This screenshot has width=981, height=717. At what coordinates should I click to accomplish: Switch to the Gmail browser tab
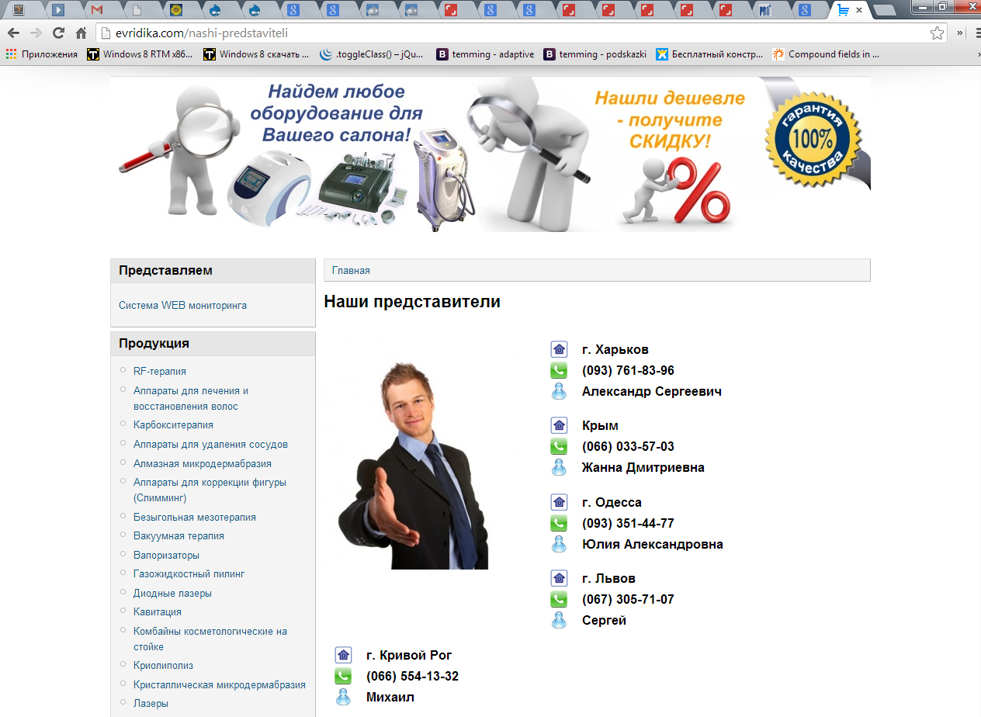(97, 10)
